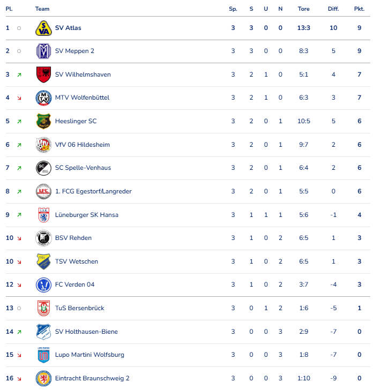Open the SV Meppen 2 crest

pyautogui.click(x=43, y=51)
